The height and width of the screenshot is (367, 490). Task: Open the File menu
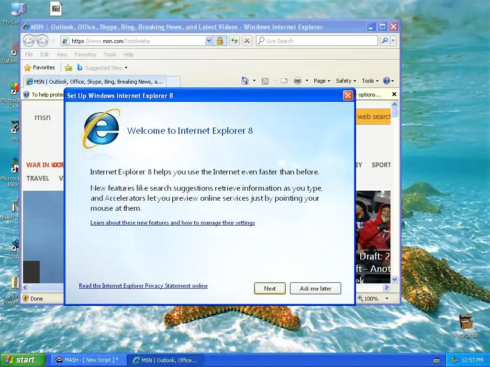click(x=29, y=54)
